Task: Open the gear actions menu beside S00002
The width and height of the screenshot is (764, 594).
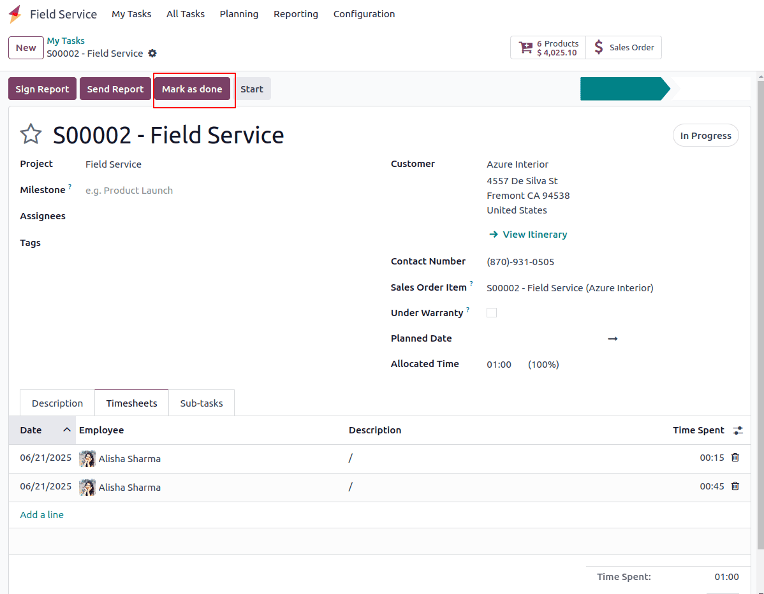Action: pyautogui.click(x=152, y=54)
